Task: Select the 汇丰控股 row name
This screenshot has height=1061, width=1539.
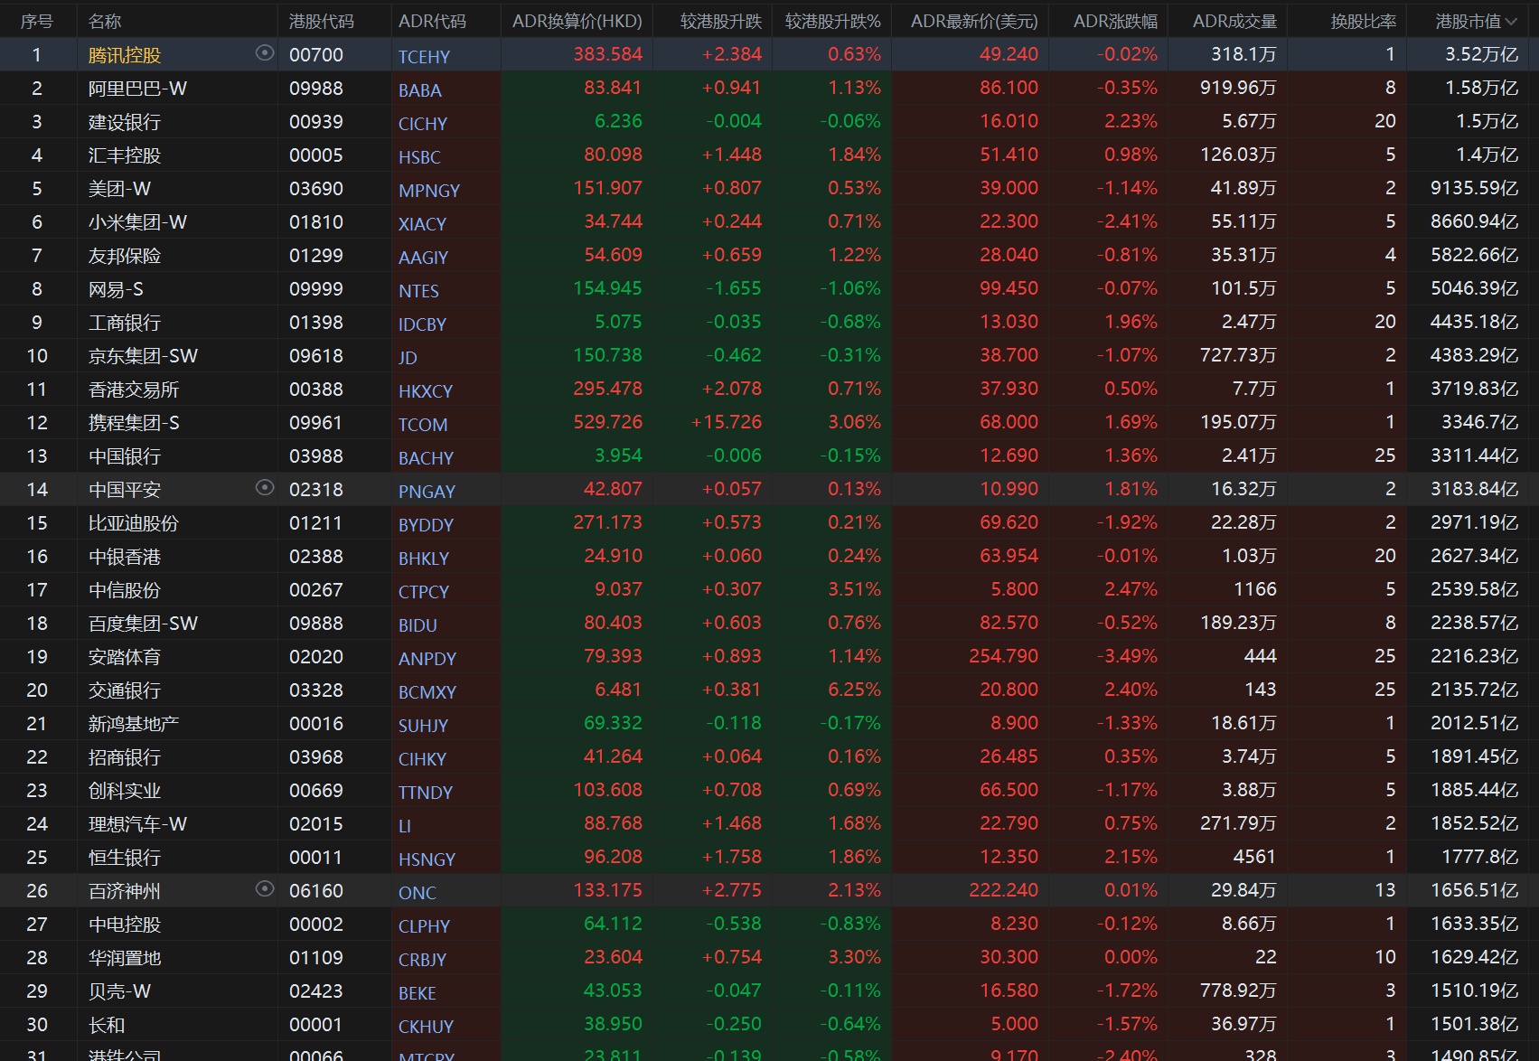Action: click(x=125, y=155)
